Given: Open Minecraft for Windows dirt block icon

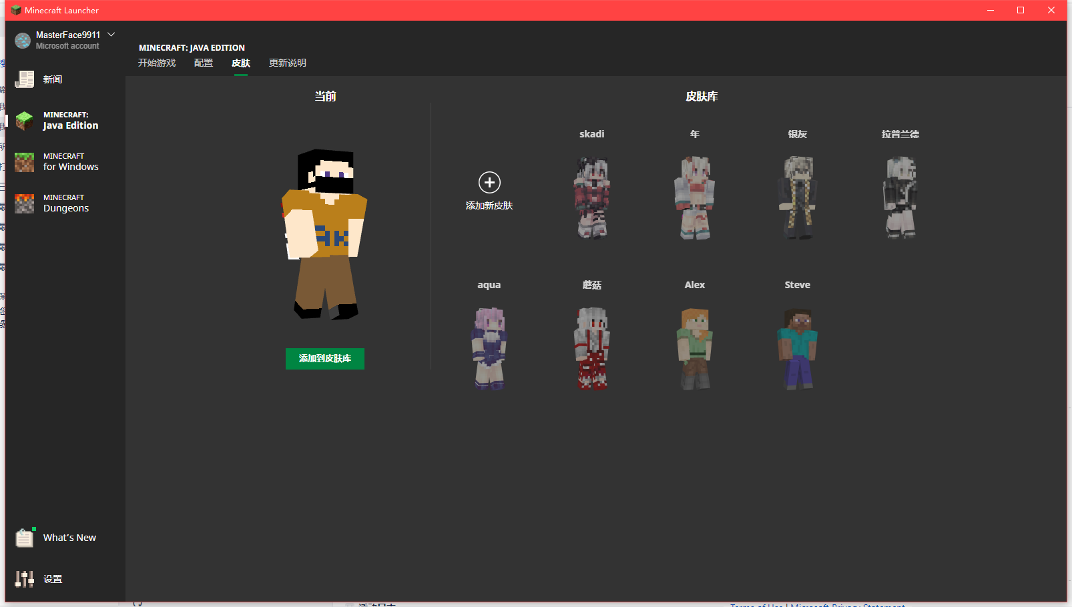Looking at the screenshot, I should coord(25,162).
